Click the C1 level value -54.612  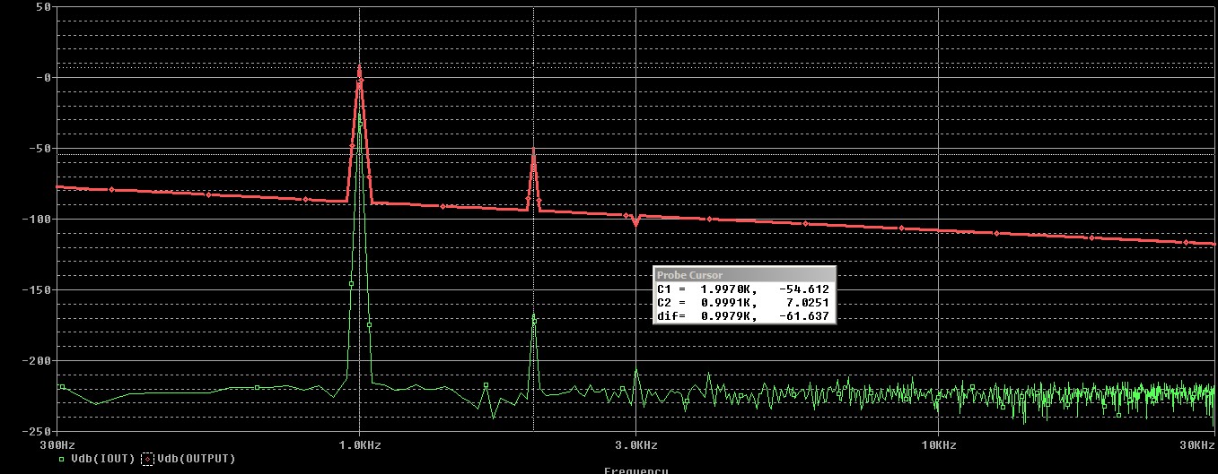(x=803, y=290)
